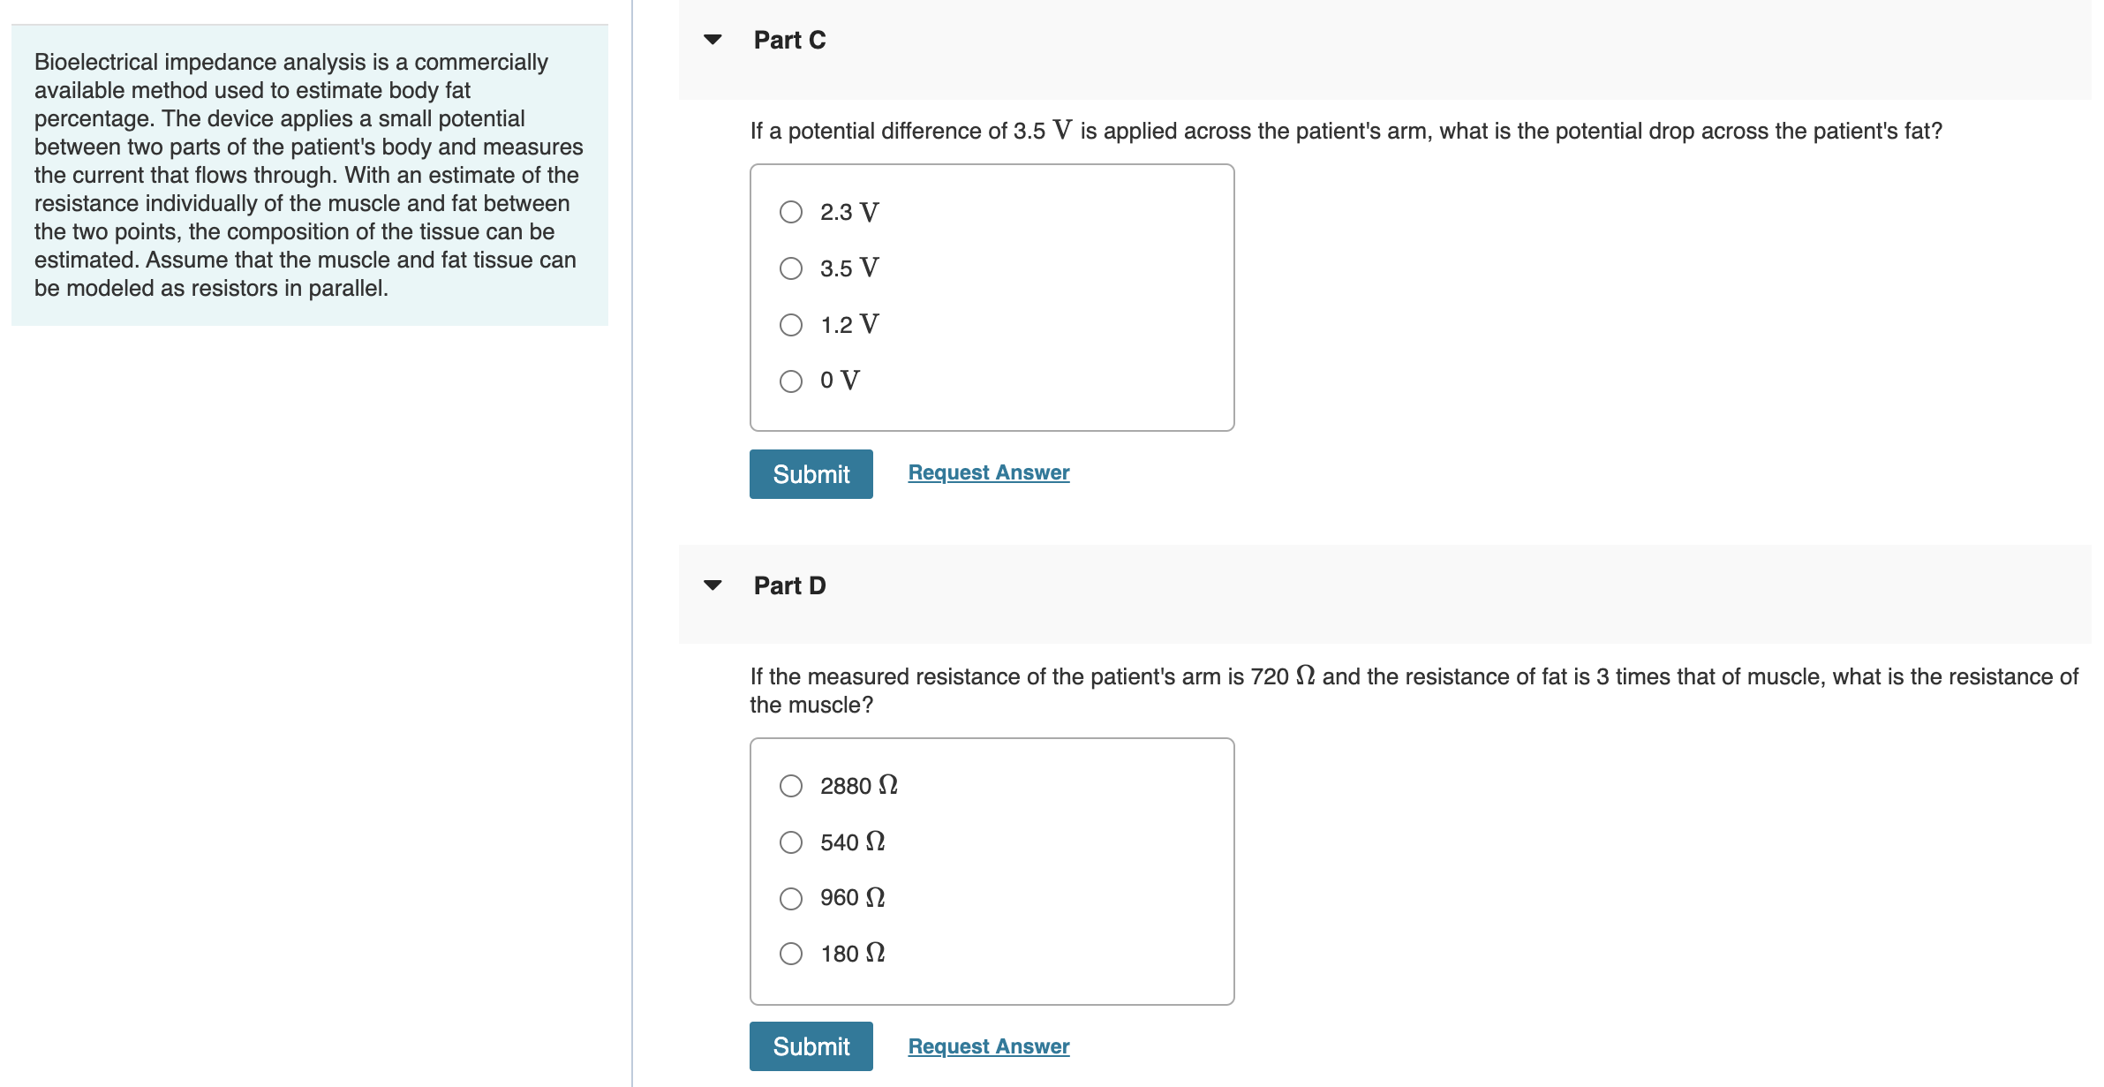Pick the 1.2 V answer choice
The height and width of the screenshot is (1087, 2104).
791,325
